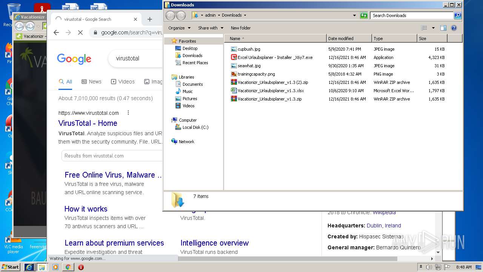
Task: Click the Google logo
Action: (x=74, y=59)
